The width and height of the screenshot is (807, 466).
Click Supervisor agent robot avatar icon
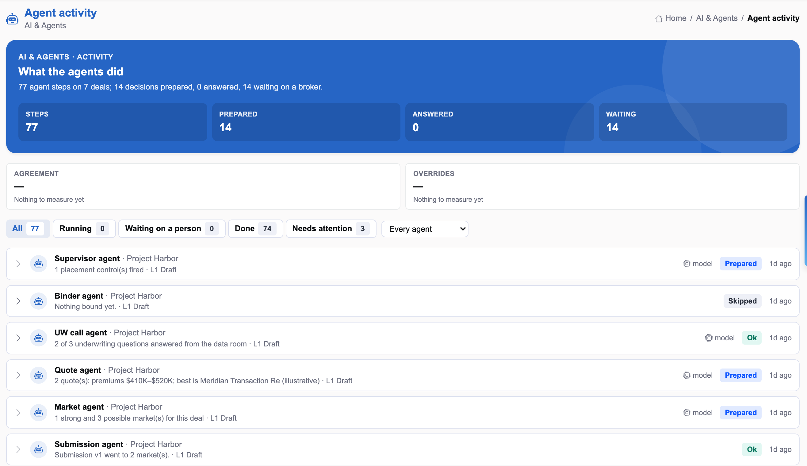pyautogui.click(x=39, y=264)
